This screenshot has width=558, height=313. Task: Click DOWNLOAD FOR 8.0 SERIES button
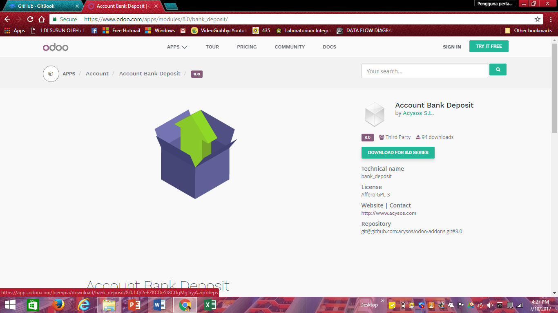click(398, 152)
